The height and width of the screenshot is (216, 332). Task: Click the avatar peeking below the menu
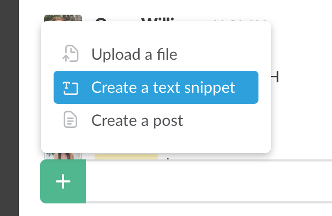[x=63, y=156]
